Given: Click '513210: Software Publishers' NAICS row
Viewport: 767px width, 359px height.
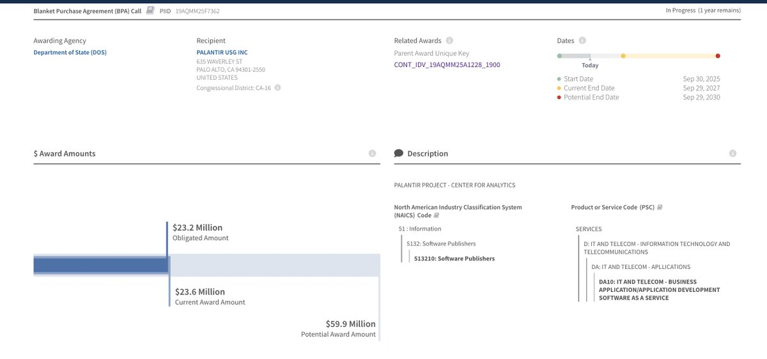Looking at the screenshot, I should (454, 259).
